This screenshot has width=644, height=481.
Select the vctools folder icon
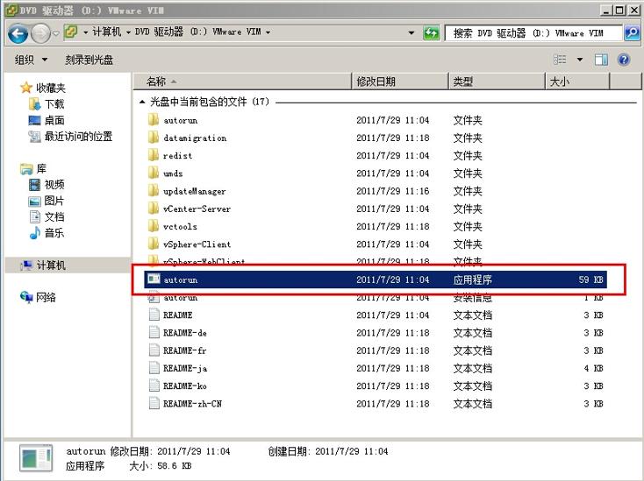pyautogui.click(x=154, y=226)
